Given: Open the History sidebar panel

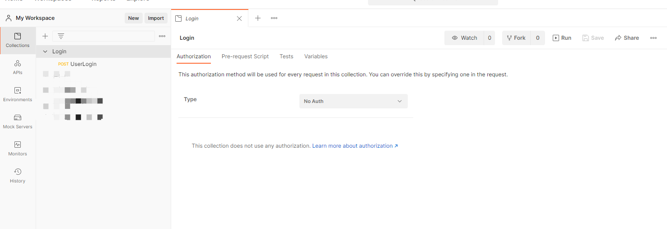Looking at the screenshot, I should point(18,176).
